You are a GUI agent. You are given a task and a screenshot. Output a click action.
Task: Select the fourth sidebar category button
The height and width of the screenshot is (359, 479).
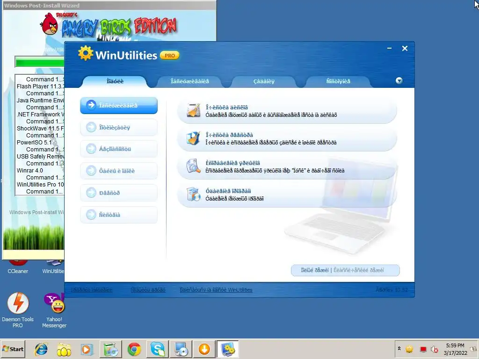119,171
